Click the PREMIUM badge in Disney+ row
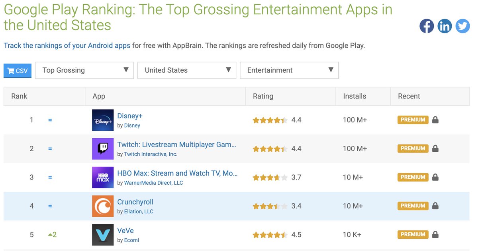Screen dimensions: 478x251 tap(413, 120)
